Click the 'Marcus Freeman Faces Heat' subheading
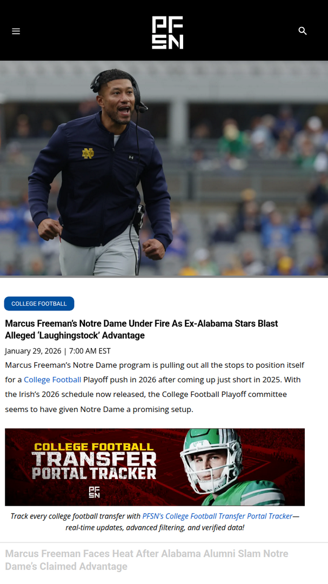The height and width of the screenshot is (584, 328). [146, 560]
